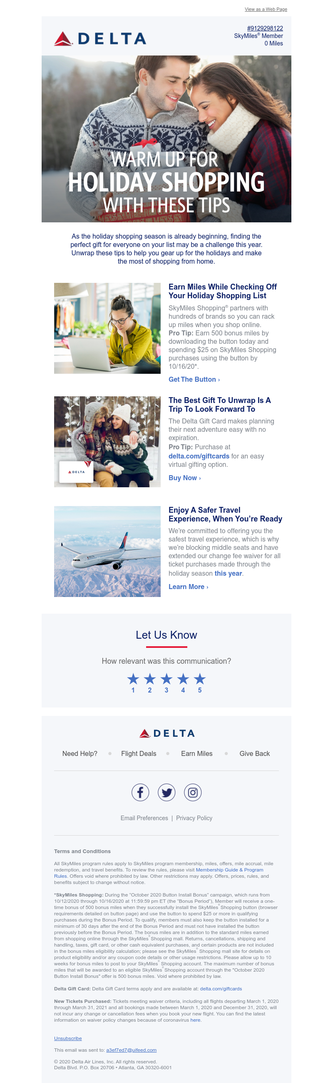Rate relevance with star 2
This screenshot has height=1083, width=333.
150,683
